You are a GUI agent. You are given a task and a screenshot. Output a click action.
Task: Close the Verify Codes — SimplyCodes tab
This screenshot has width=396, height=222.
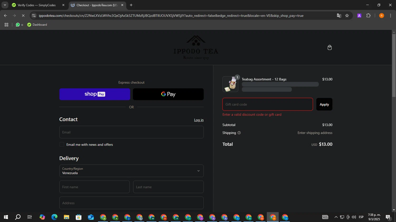tap(63, 5)
